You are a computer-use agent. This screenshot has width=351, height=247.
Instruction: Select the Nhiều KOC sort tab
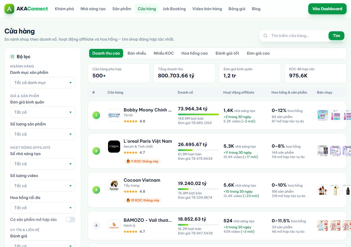[x=164, y=53]
